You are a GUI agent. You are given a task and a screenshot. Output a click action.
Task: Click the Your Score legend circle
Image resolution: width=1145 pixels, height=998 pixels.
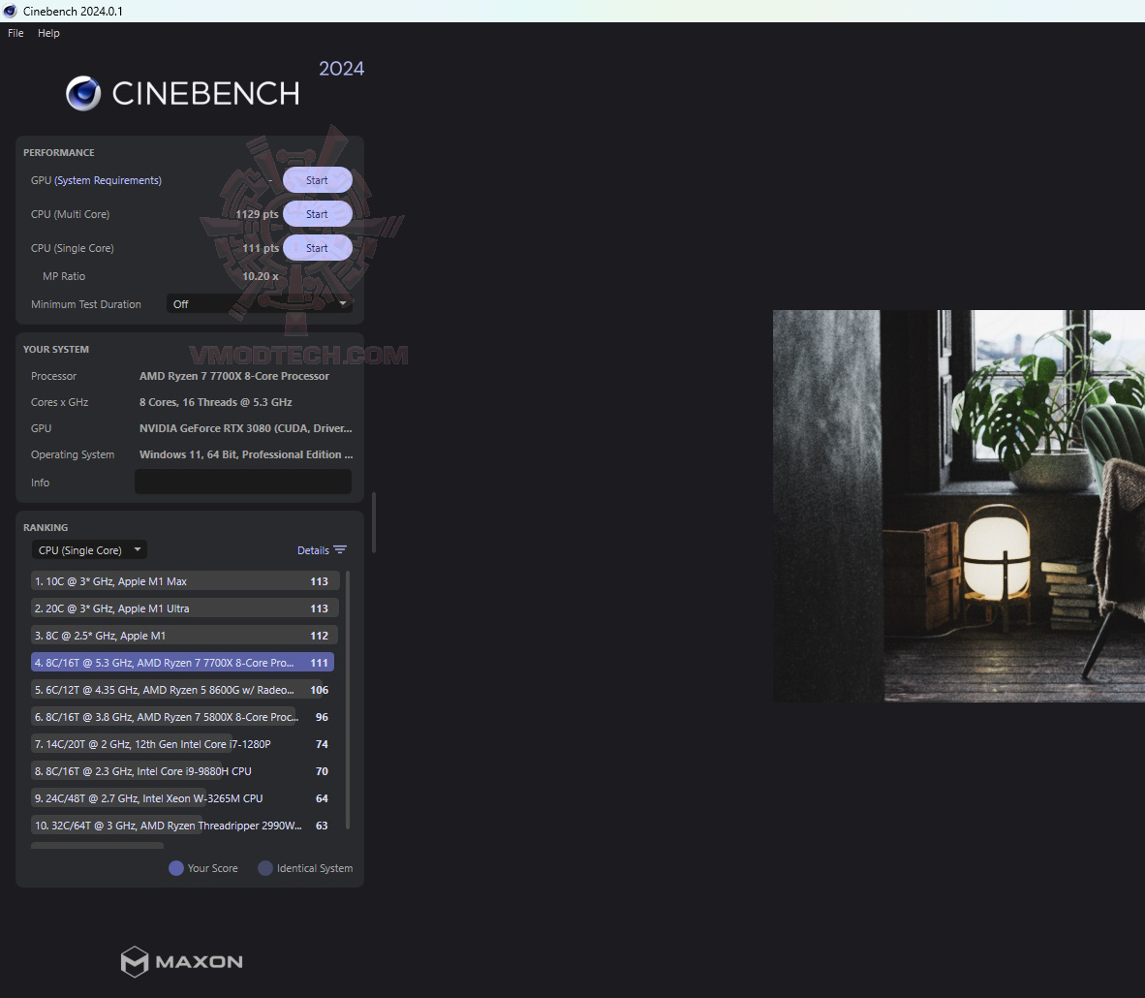coord(176,868)
